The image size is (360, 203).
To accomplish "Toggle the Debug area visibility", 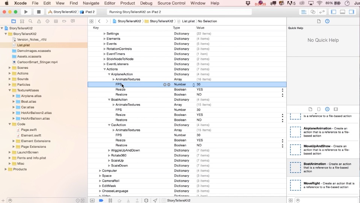I will click(x=342, y=12).
